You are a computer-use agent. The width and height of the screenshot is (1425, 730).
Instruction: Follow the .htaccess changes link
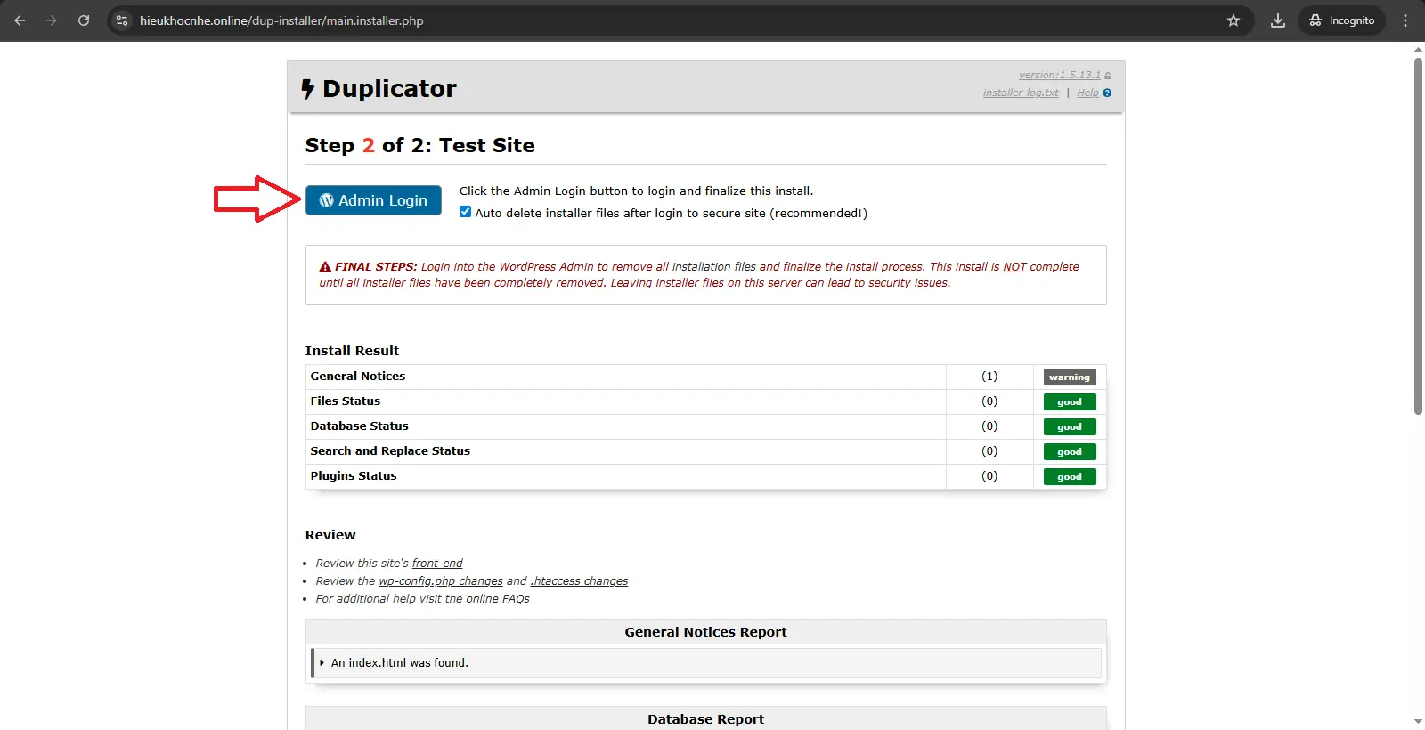(x=579, y=581)
